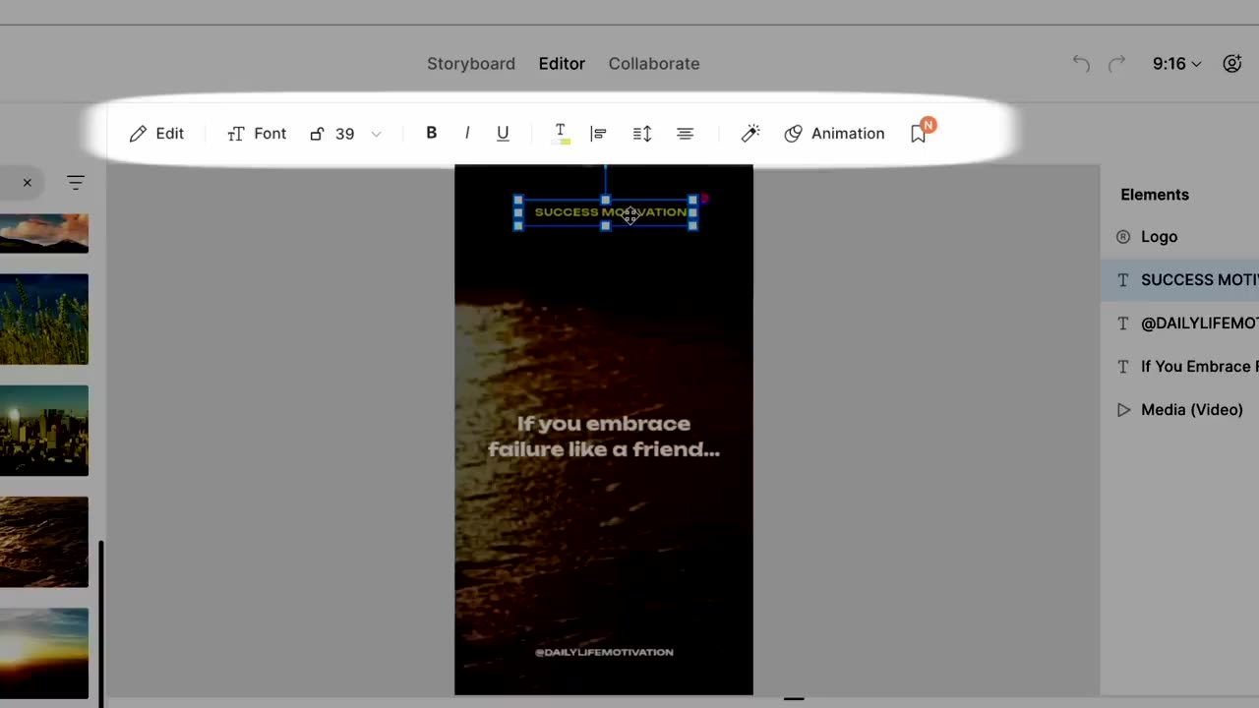Click the Edit pencil button
This screenshot has width=1259, height=708.
click(156, 134)
